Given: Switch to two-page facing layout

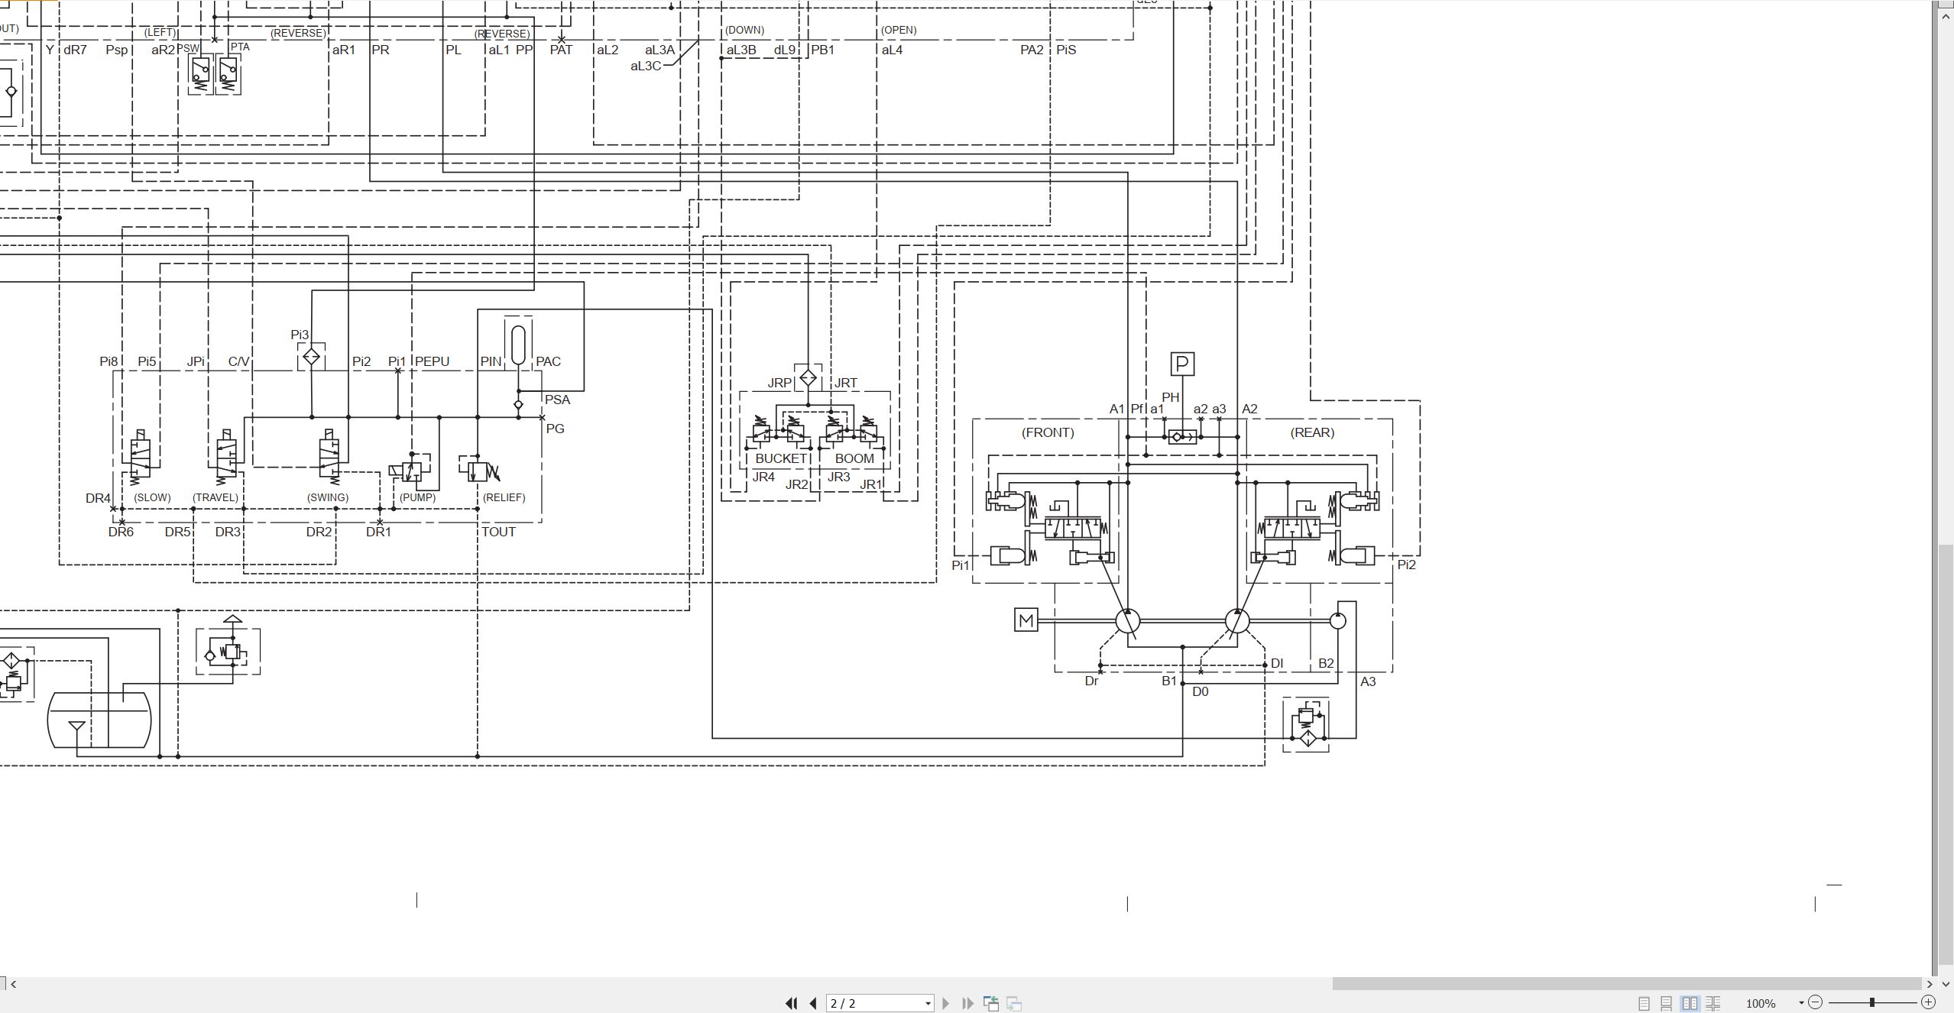Looking at the screenshot, I should (1690, 1003).
